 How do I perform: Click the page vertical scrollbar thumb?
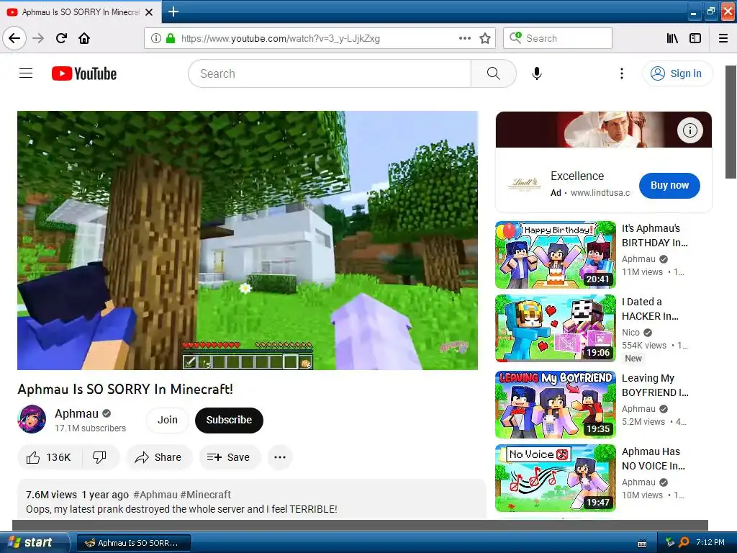pos(731,122)
